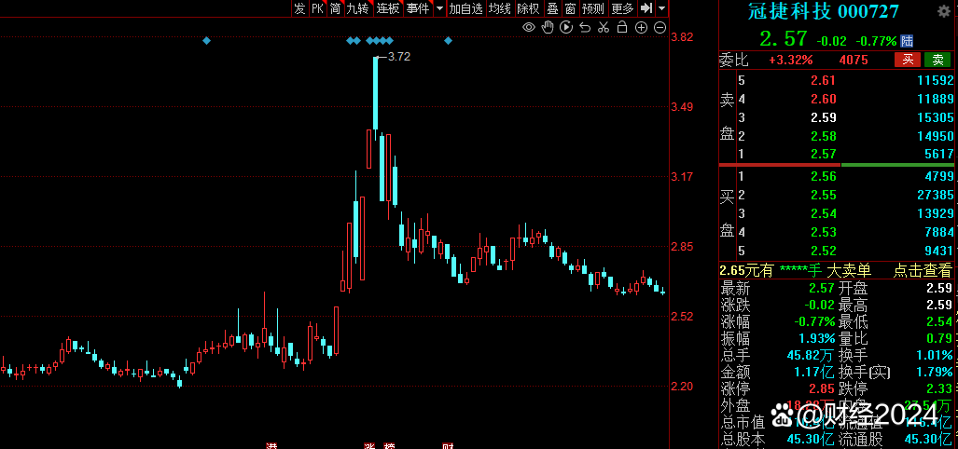
Task: Click the 点击查看 link
Action: point(923,271)
